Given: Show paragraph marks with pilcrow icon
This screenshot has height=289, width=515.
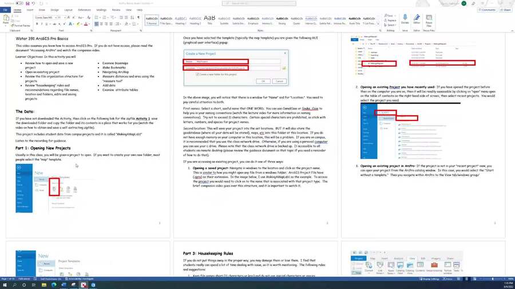Looking at the screenshot, I should click(138, 17).
